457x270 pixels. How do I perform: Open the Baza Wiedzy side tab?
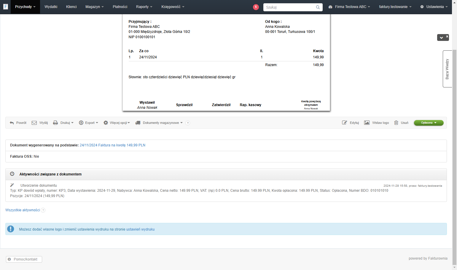click(447, 69)
